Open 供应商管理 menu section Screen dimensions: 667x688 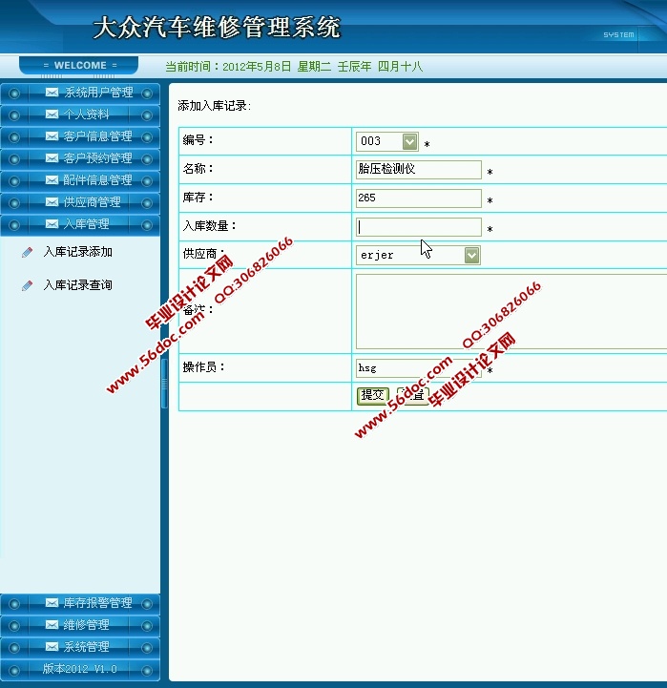[80, 202]
